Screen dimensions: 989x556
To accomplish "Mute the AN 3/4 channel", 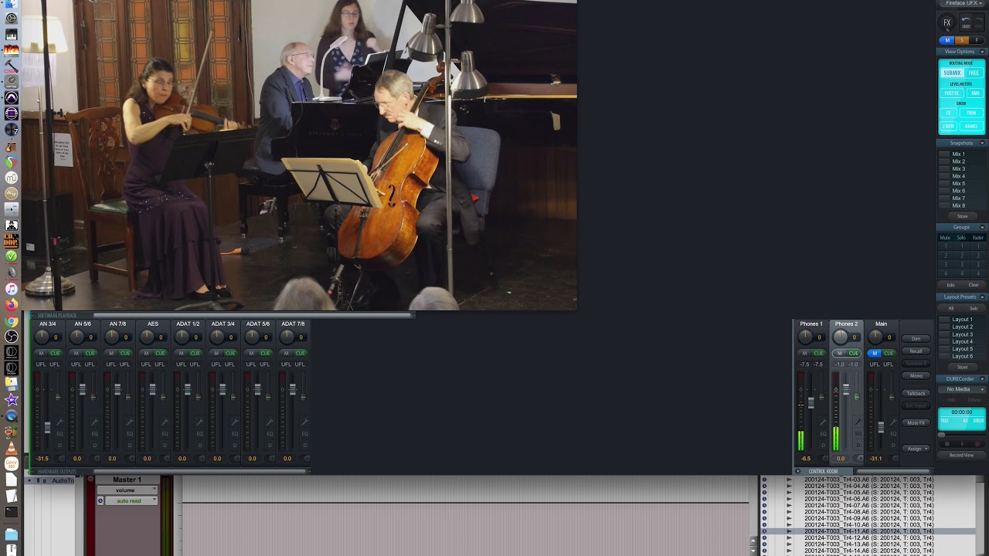I will tap(42, 353).
